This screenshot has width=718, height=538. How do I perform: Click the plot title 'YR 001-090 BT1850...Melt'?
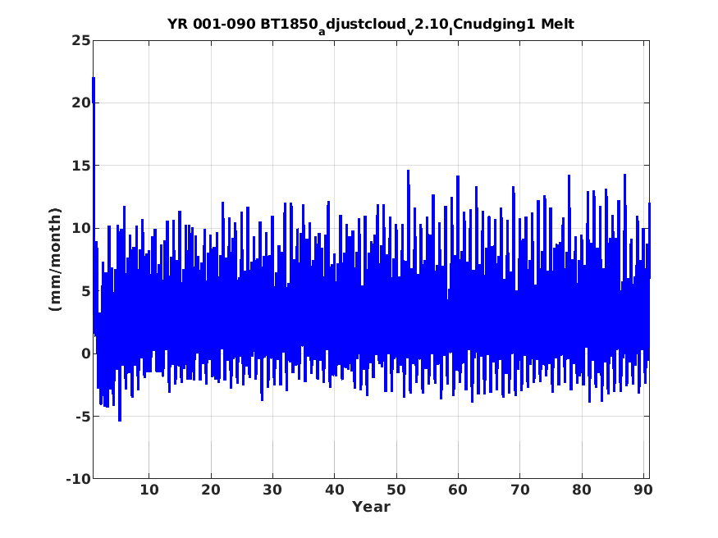(370, 25)
